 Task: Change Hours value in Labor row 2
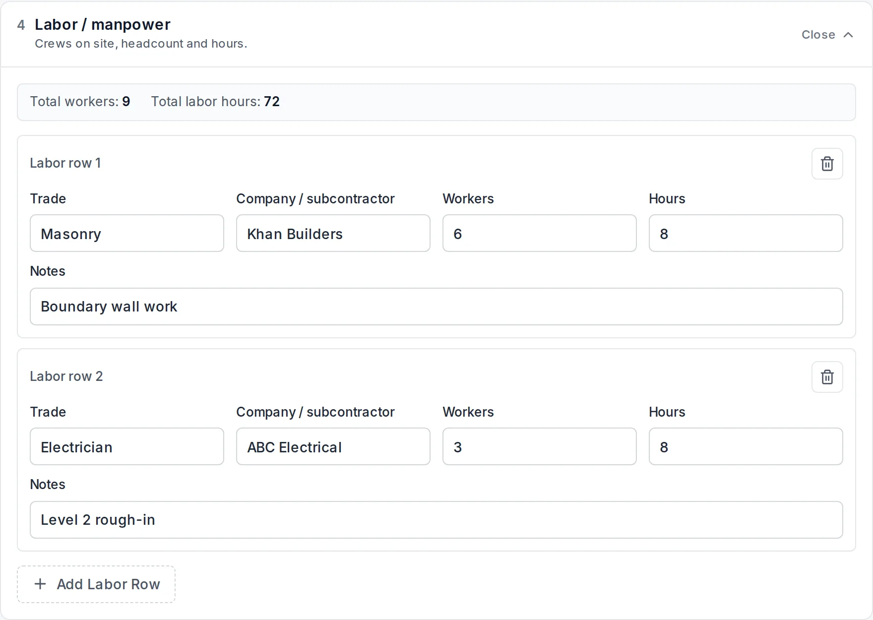pyautogui.click(x=746, y=446)
